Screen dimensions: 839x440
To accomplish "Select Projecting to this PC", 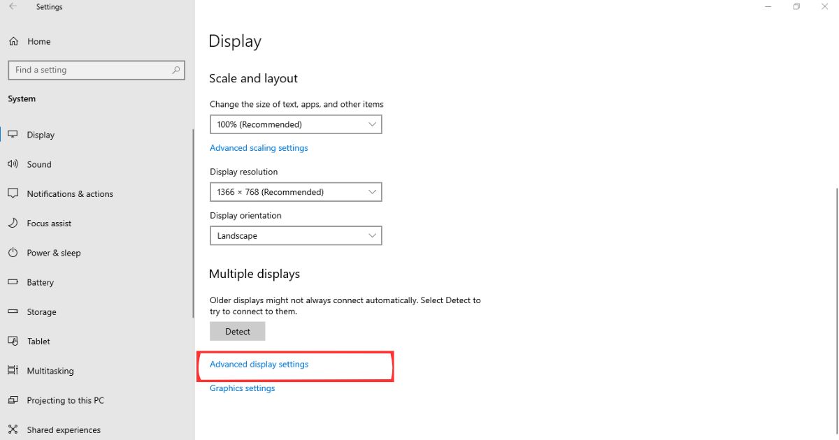I will [x=65, y=400].
